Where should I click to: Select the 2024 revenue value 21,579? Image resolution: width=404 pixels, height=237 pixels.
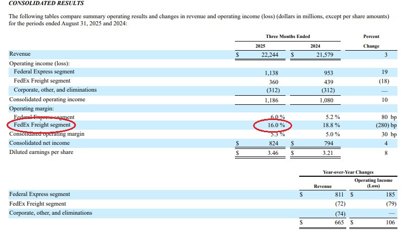click(x=325, y=55)
